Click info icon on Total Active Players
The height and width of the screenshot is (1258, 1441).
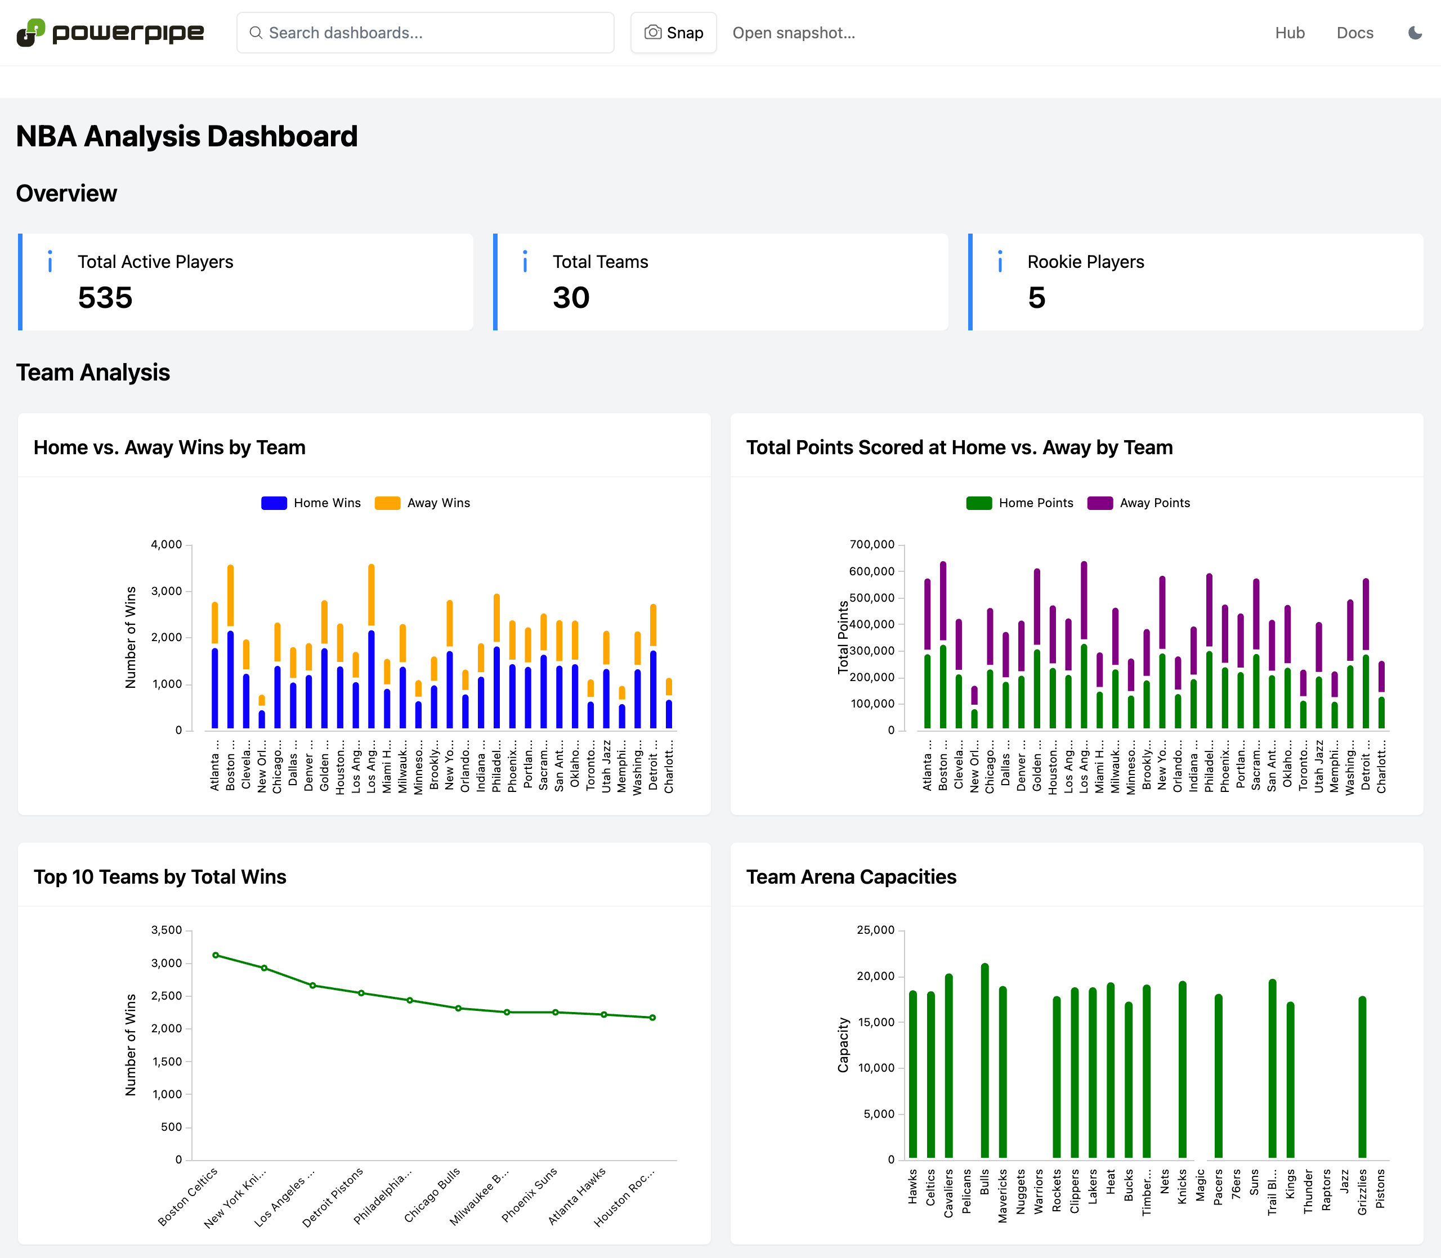tap(50, 261)
